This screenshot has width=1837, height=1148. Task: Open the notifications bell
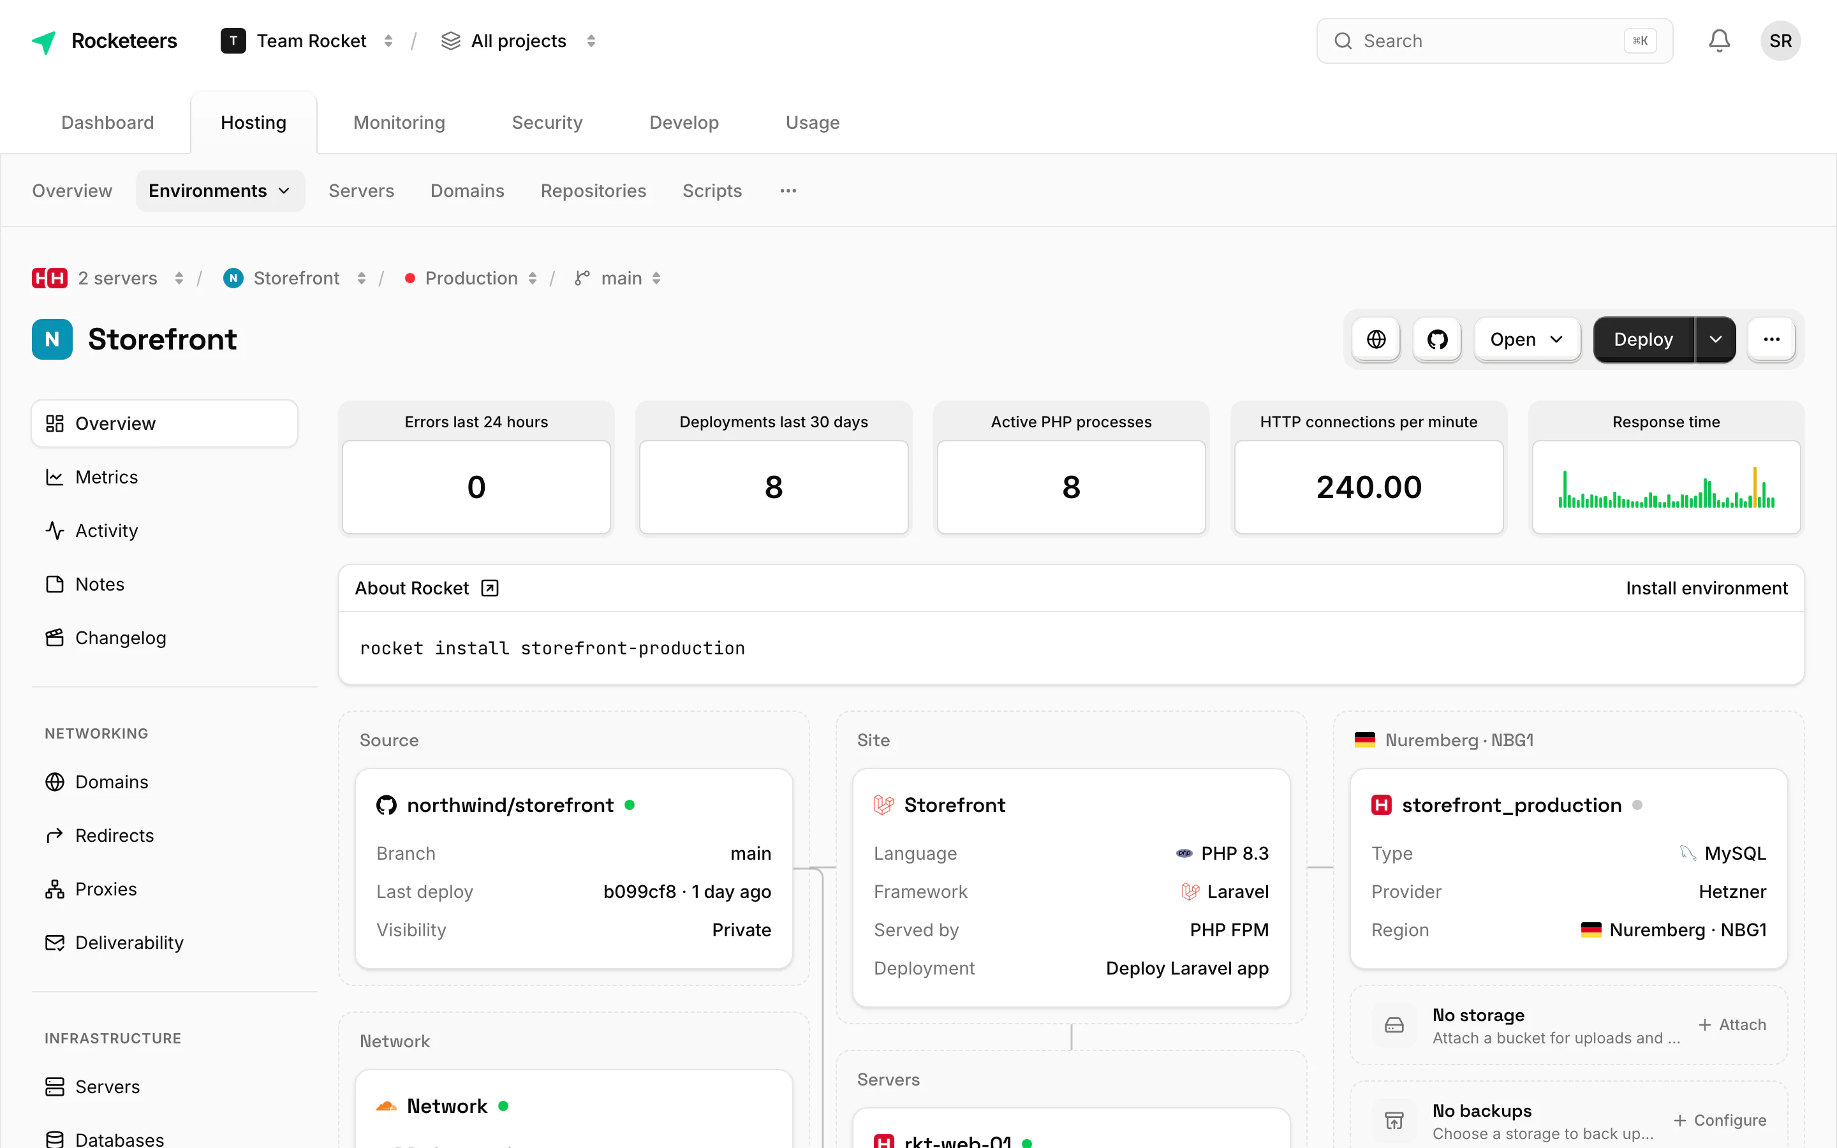point(1720,41)
